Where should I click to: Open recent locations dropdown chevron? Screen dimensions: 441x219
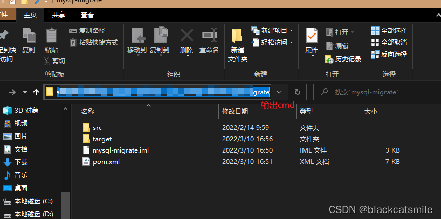click(25, 92)
